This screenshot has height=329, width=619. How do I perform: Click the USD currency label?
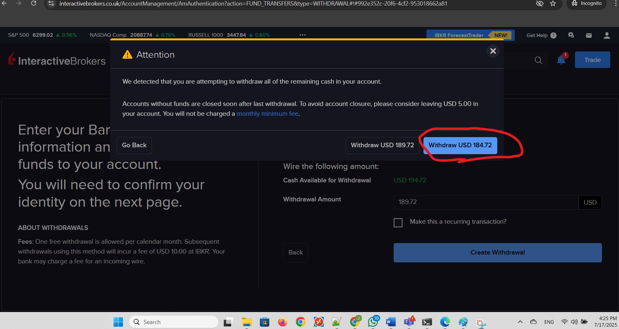590,202
